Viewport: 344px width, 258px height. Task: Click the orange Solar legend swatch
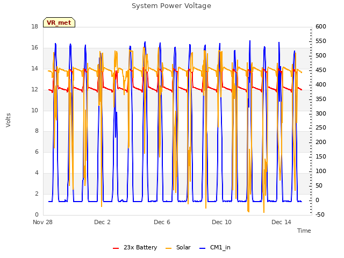click(x=168, y=248)
